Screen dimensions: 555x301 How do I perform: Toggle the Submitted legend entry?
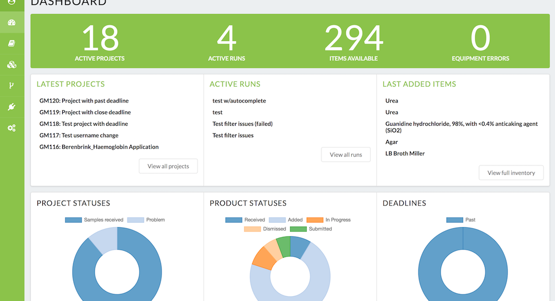pos(311,229)
